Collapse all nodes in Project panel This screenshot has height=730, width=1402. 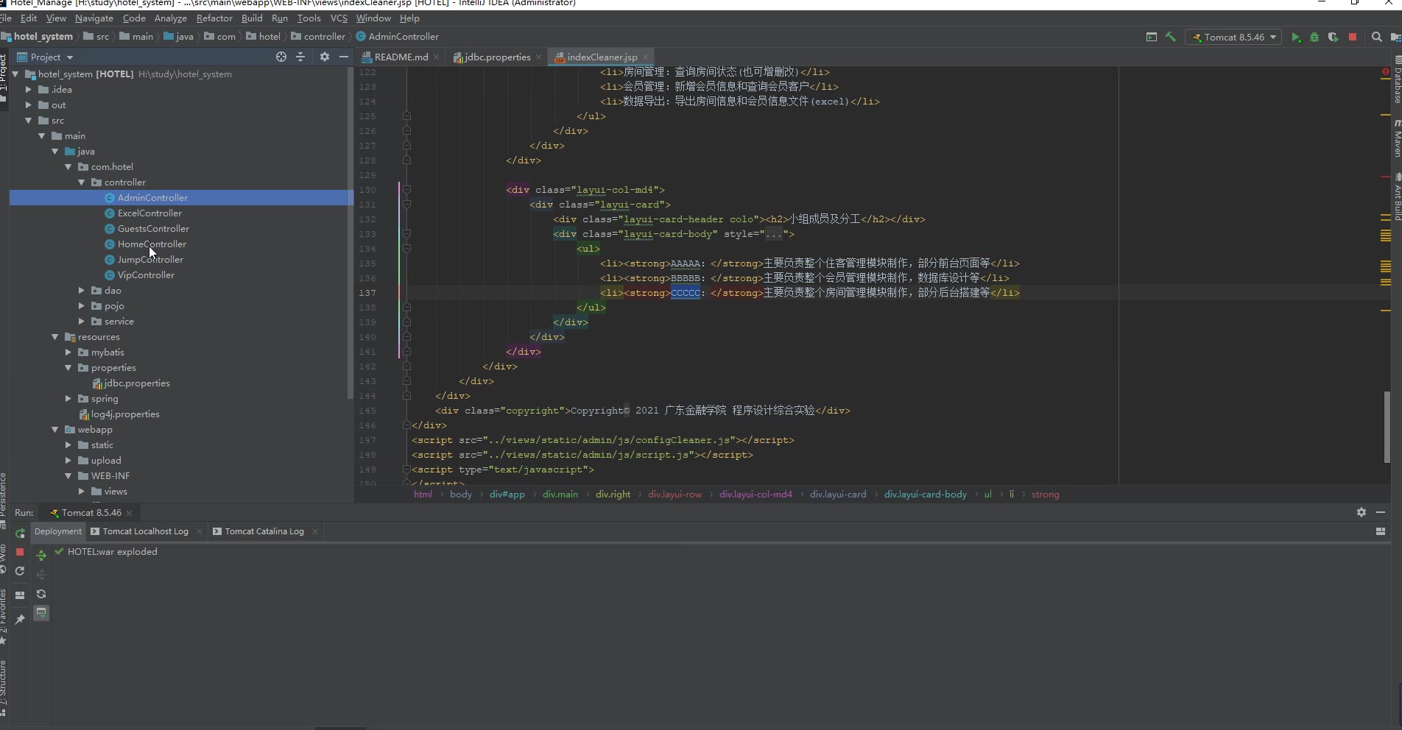click(x=300, y=57)
